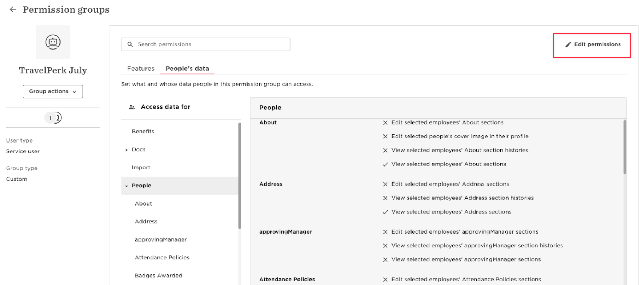Click the About section heading

[268, 122]
